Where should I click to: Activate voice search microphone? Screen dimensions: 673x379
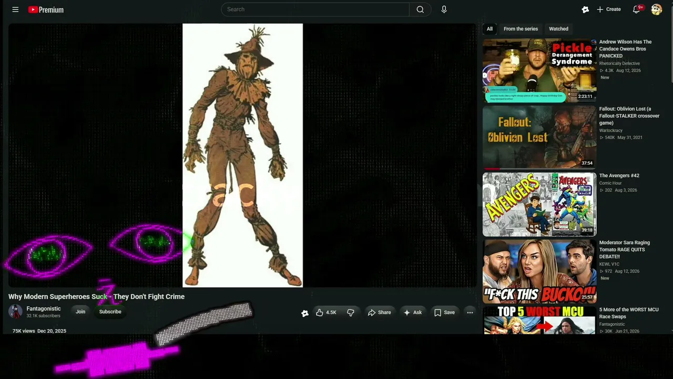[x=444, y=9]
